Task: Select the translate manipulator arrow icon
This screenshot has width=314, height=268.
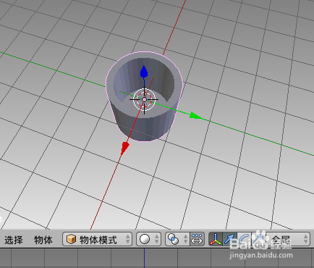Action: pyautogui.click(x=229, y=239)
